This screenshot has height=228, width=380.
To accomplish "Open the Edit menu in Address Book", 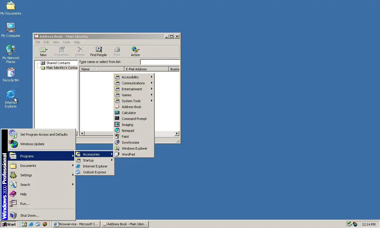I will [x=46, y=42].
